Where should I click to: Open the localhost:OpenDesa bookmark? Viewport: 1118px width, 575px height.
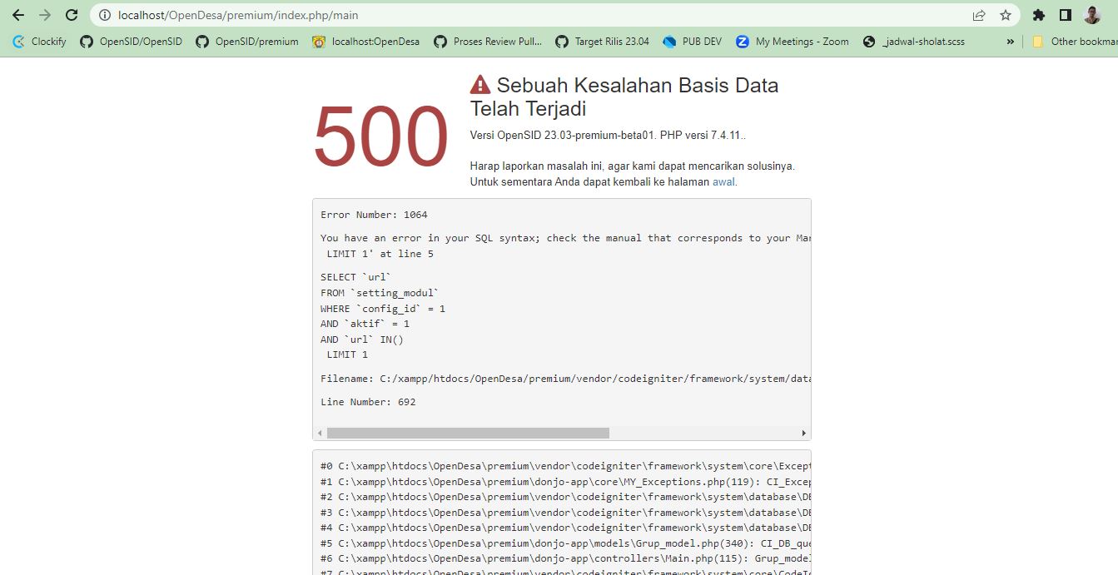coord(366,42)
